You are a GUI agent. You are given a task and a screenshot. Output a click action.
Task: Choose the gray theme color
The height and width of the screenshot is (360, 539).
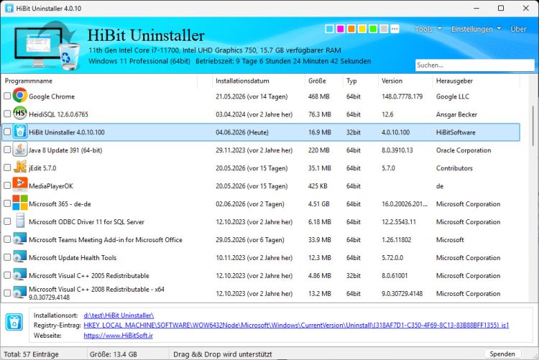384,29
